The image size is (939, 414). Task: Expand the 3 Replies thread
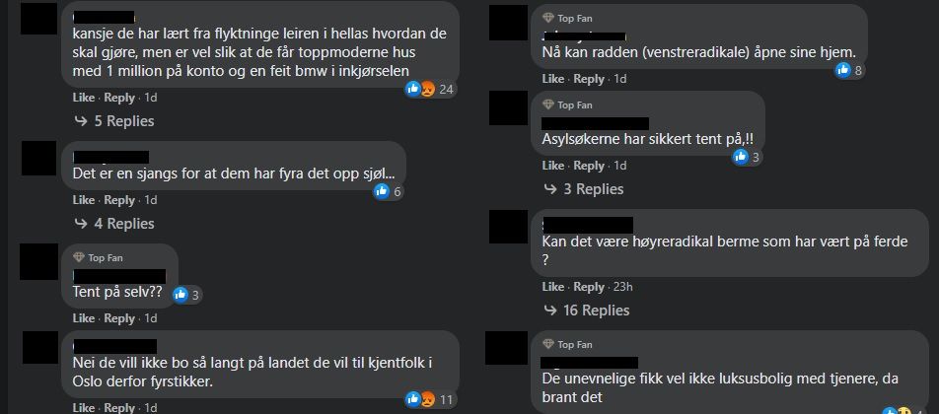(x=583, y=189)
